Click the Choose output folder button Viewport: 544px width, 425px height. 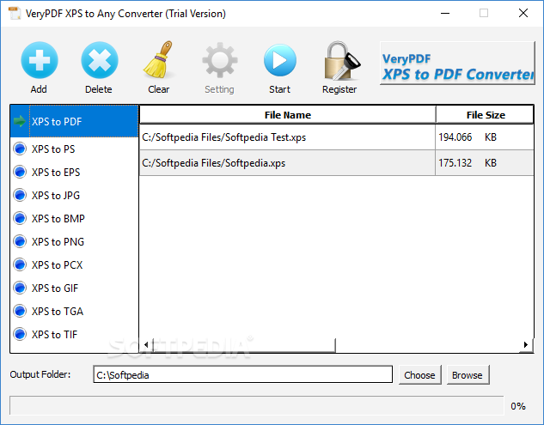(419, 375)
